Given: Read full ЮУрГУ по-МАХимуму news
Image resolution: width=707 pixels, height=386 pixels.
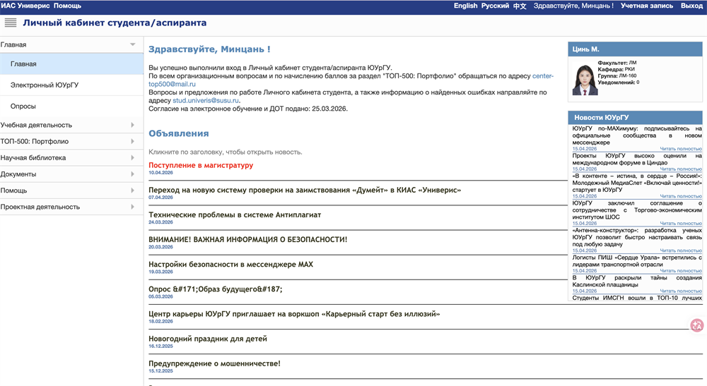Looking at the screenshot, I should 681,148.
